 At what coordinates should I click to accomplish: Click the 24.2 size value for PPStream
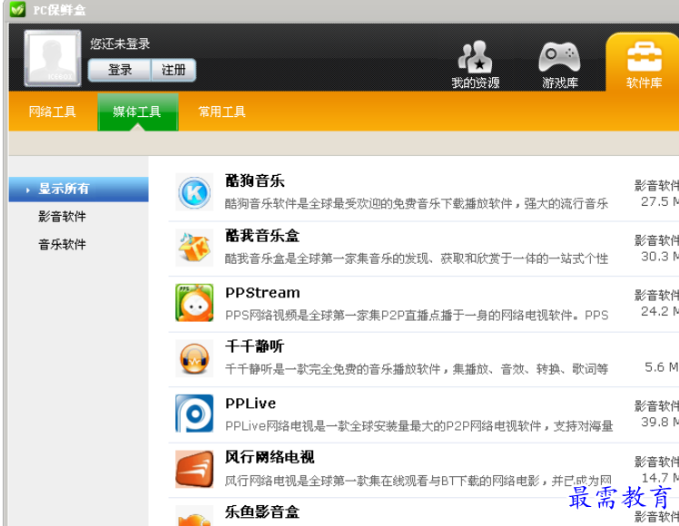pos(654,311)
